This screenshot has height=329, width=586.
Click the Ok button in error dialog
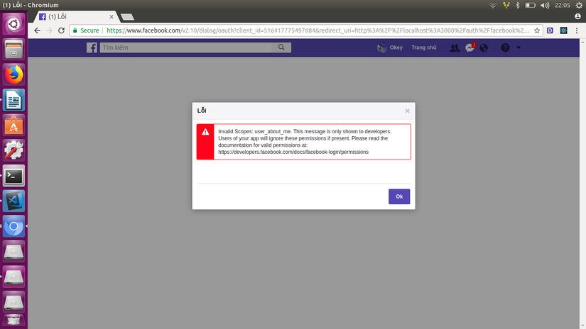[x=399, y=196]
